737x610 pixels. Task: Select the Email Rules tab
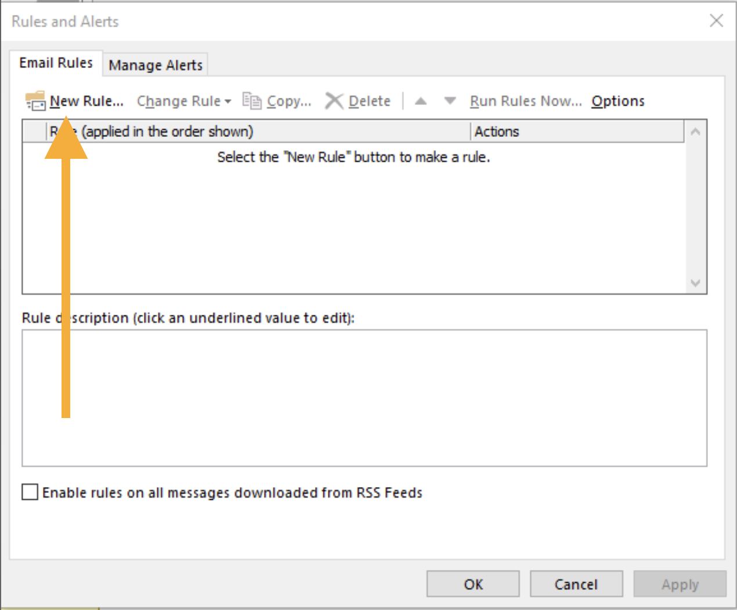[56, 63]
